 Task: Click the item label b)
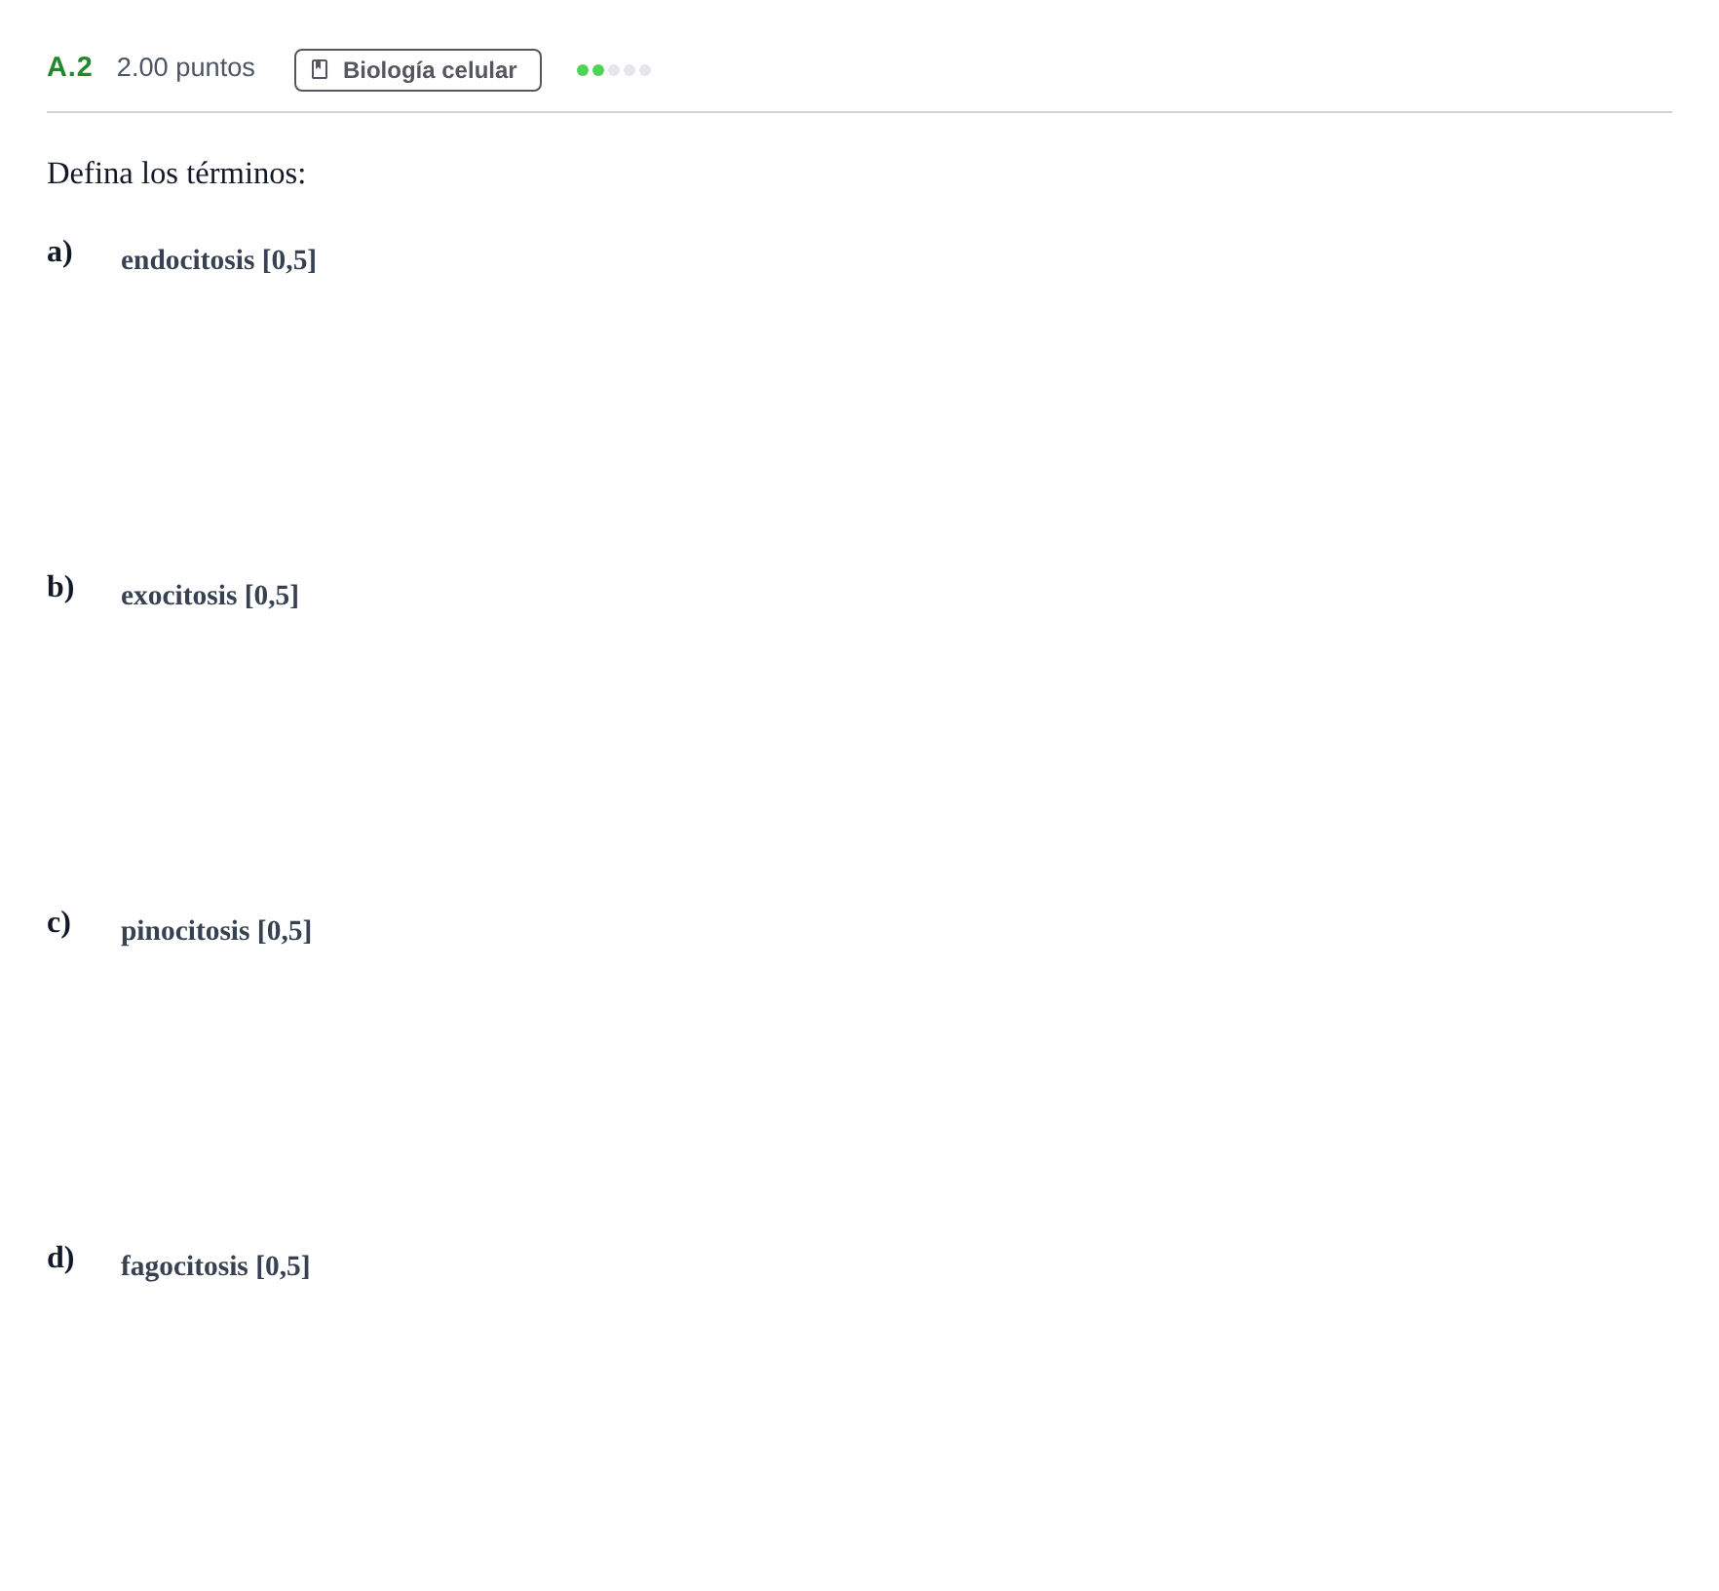(60, 587)
